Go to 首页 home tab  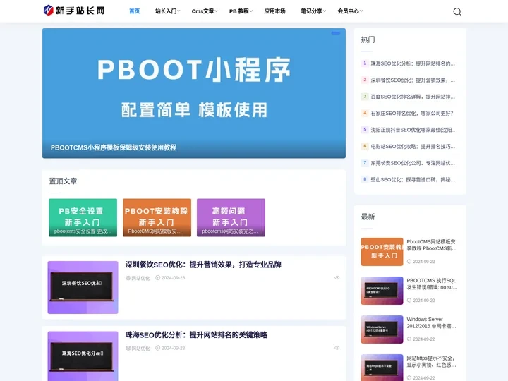135,11
